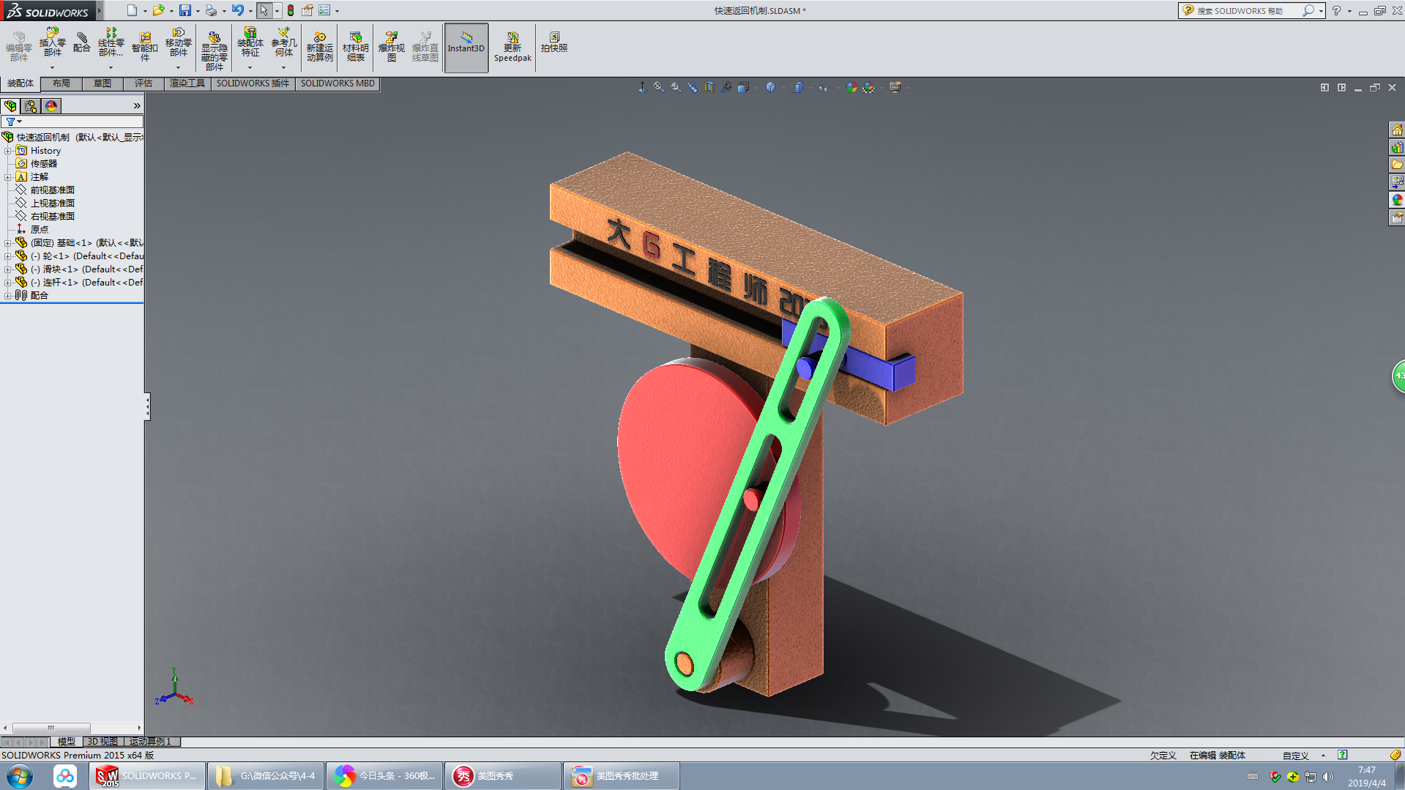The image size is (1405, 790).
Task: Click the Zoom to Area view icon
Action: tap(676, 87)
